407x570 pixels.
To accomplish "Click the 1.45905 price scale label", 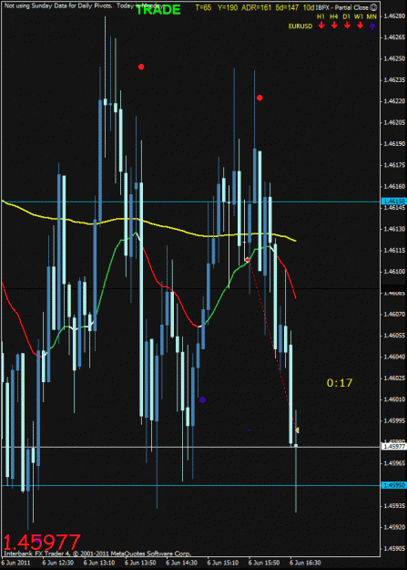I will point(394,548).
